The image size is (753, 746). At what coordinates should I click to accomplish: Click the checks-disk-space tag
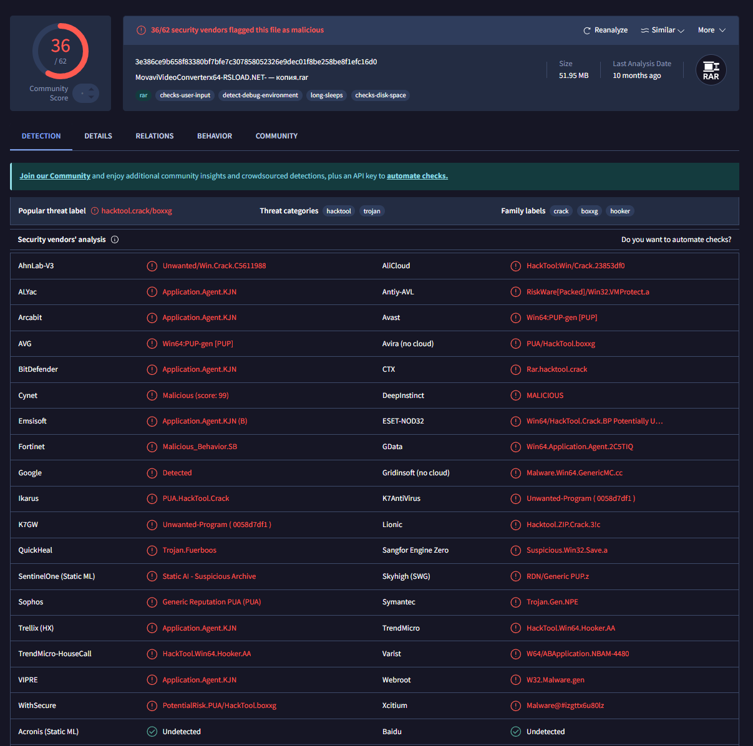point(381,95)
